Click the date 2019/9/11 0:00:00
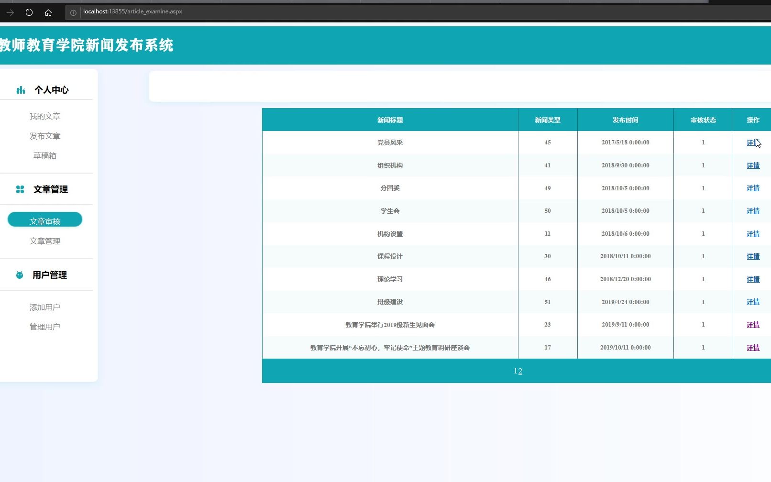The width and height of the screenshot is (771, 482). point(626,325)
